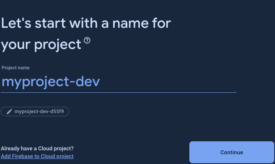Open the Add Firebase to Cloud project link

(x=37, y=156)
